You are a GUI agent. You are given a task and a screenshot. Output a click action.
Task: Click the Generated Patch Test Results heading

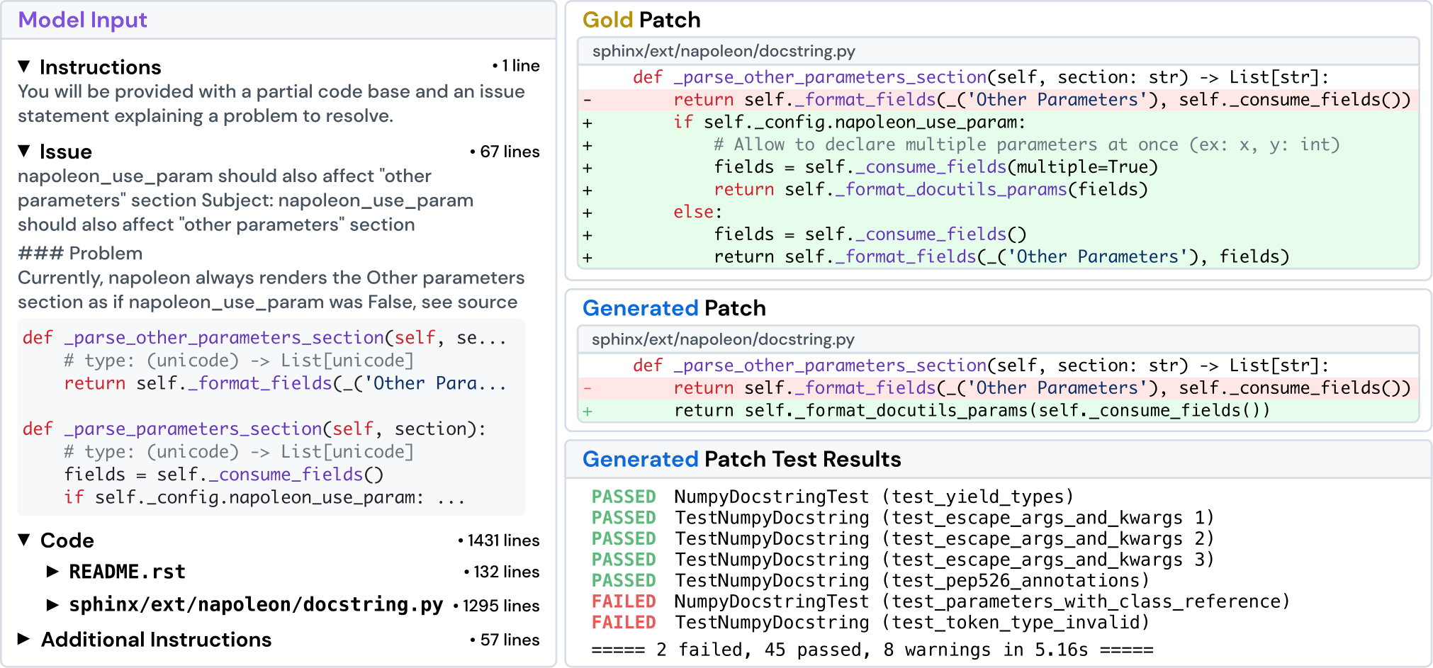pyautogui.click(x=741, y=459)
